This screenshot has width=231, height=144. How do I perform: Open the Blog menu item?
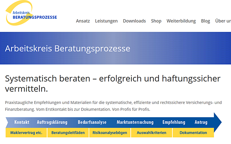coord(205,21)
